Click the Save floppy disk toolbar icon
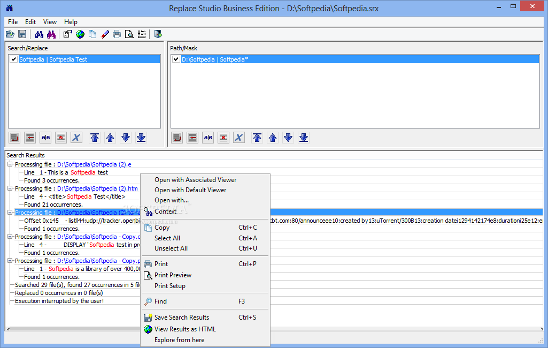The image size is (548, 348). tap(22, 34)
